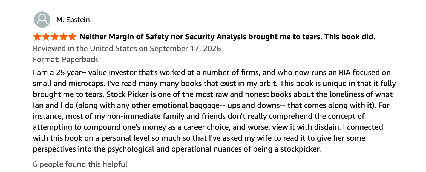This screenshot has height=172, width=426.
Task: Open the M. Epstein reviewer name
Action: 73,20
